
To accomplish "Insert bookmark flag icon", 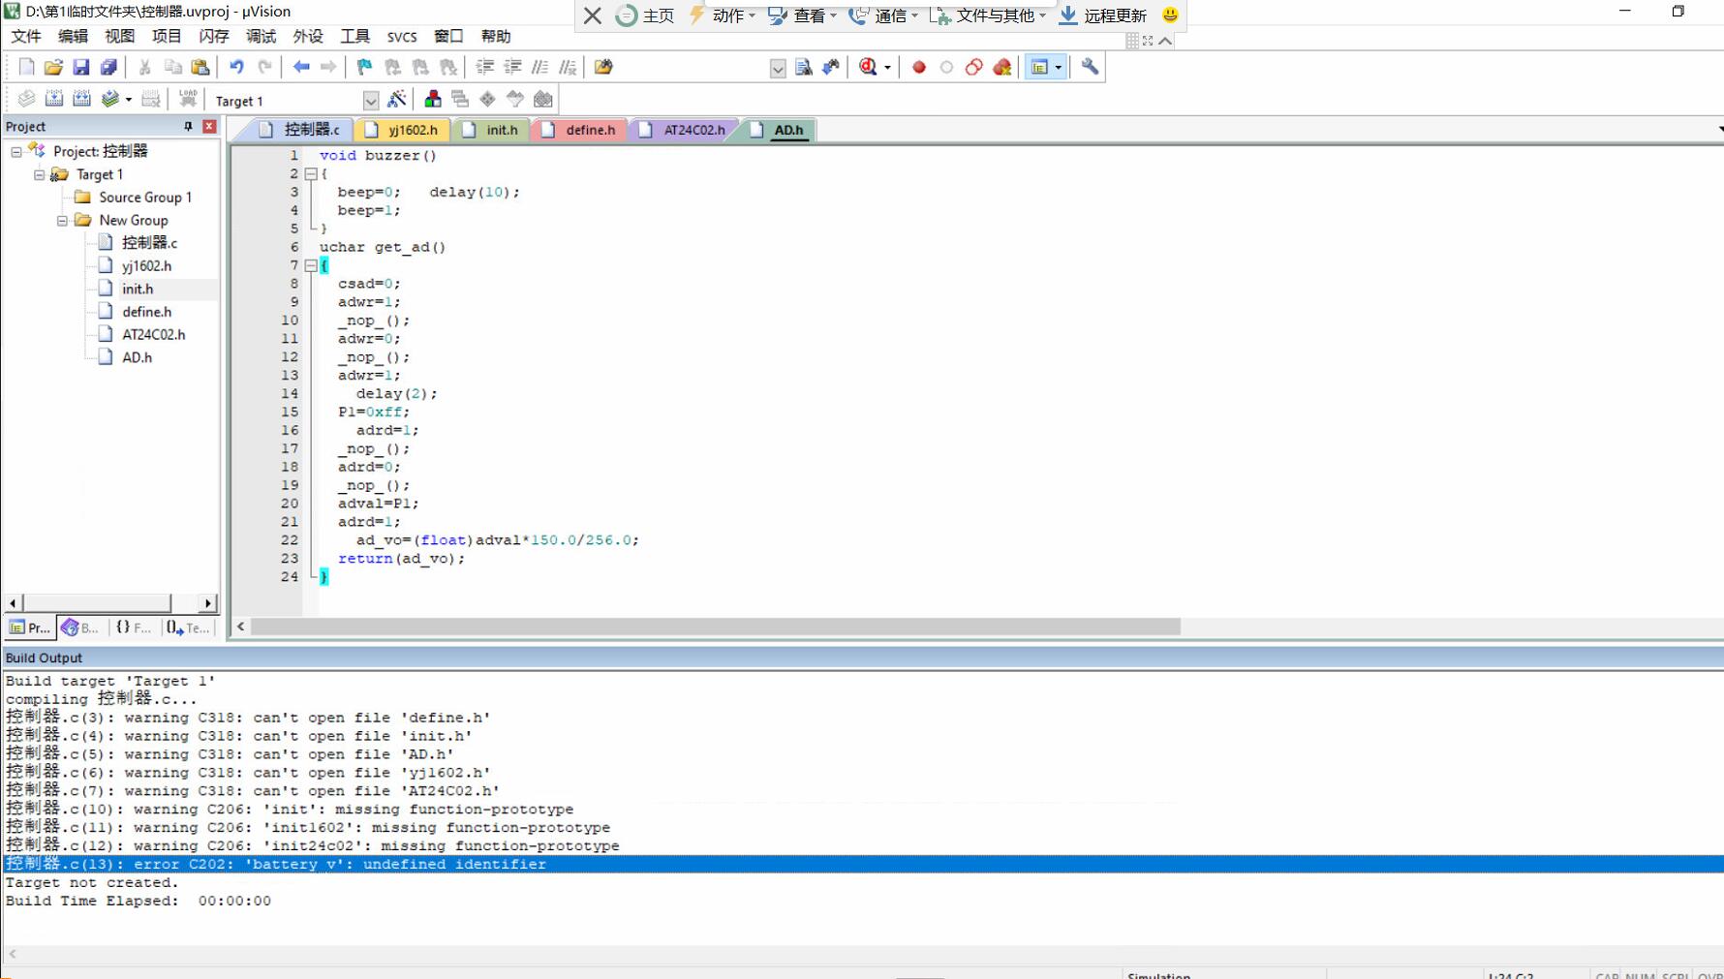I will 364,67.
